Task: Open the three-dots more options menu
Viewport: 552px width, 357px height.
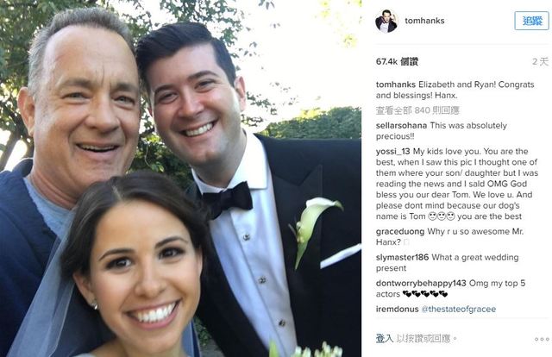Action: coord(542,340)
